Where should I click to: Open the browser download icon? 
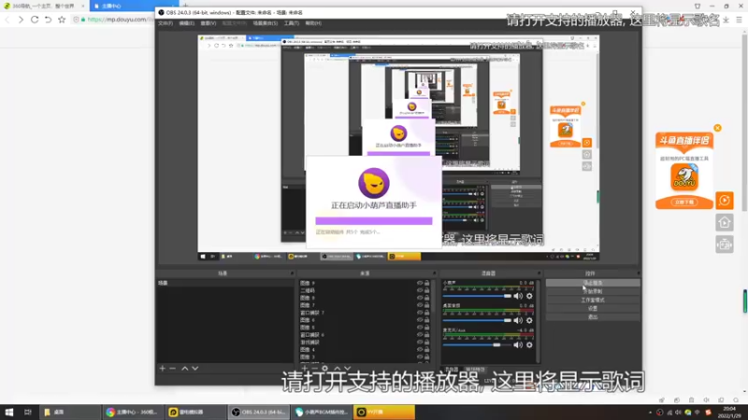(x=726, y=20)
